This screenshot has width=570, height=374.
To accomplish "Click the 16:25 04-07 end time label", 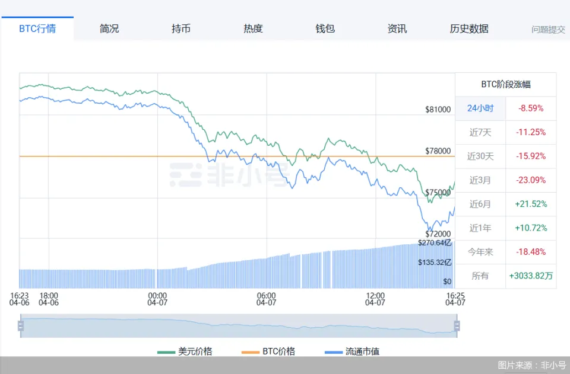I will point(455,299).
